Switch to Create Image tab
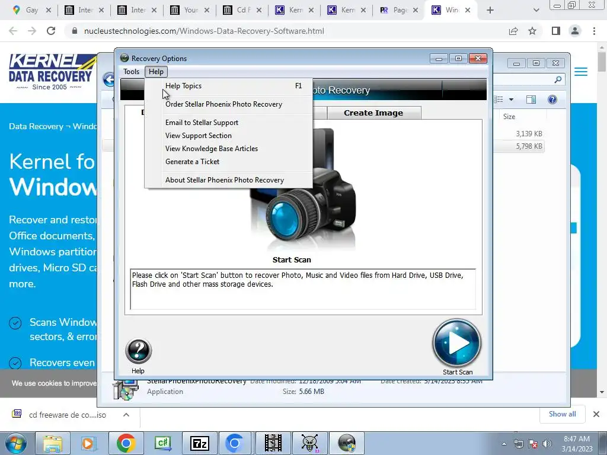 tap(373, 113)
